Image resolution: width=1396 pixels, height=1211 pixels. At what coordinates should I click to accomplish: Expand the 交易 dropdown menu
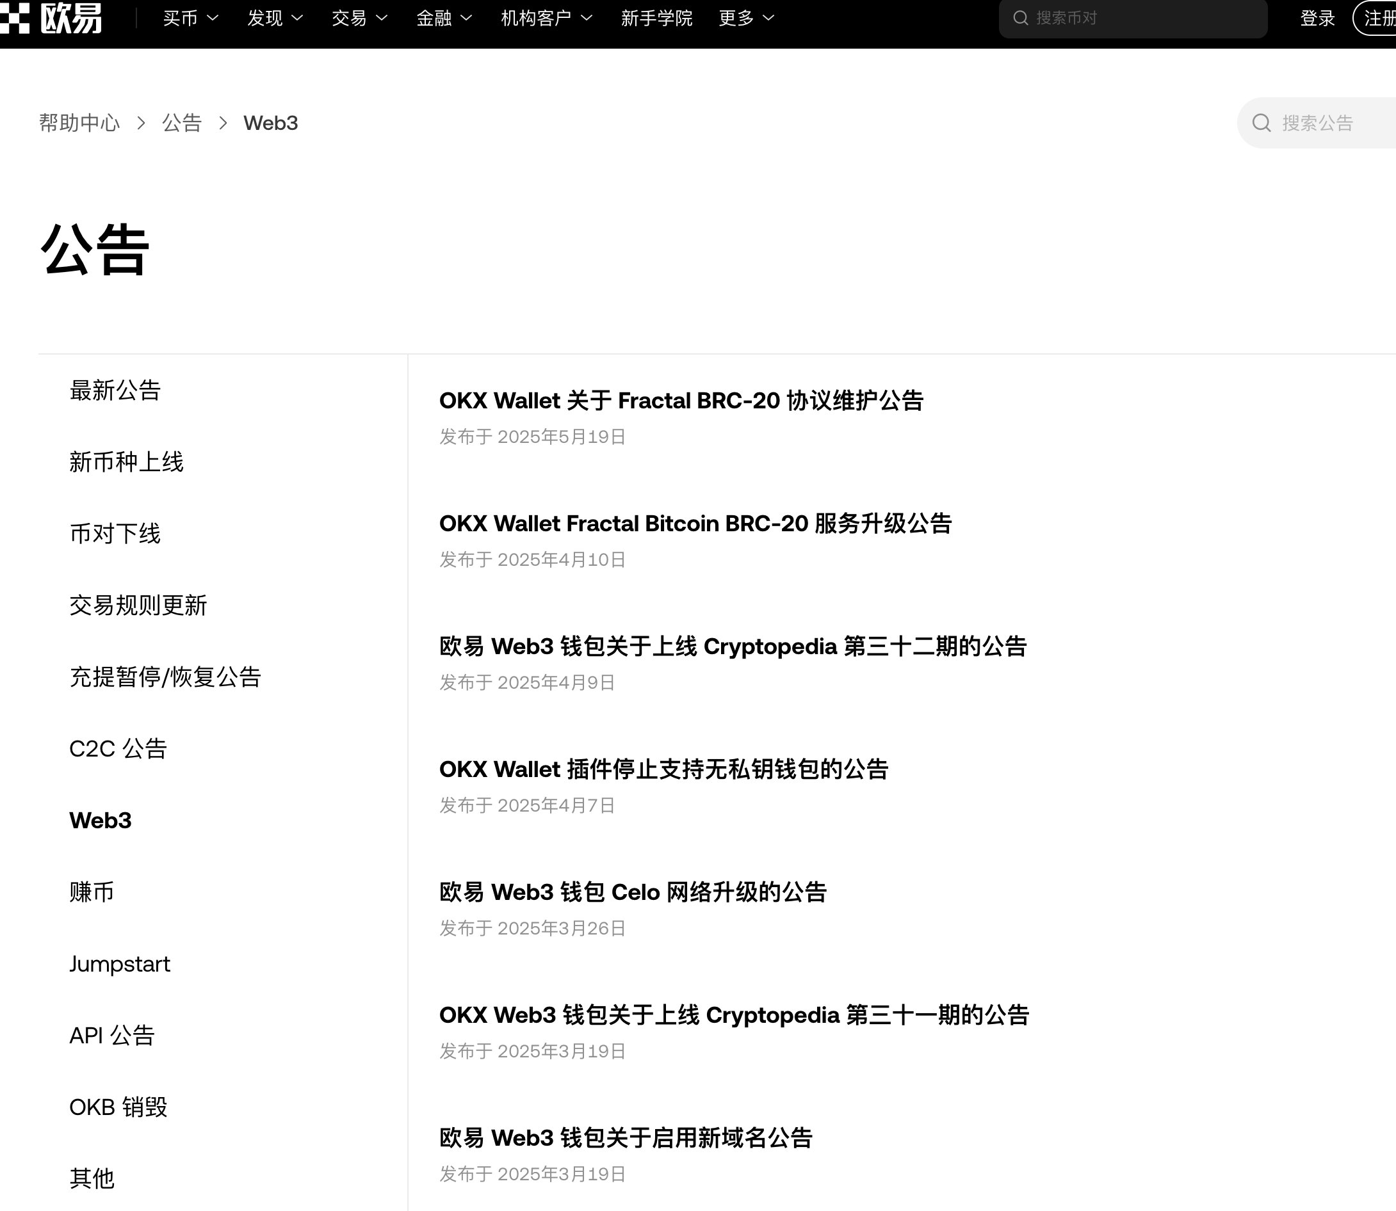[360, 19]
